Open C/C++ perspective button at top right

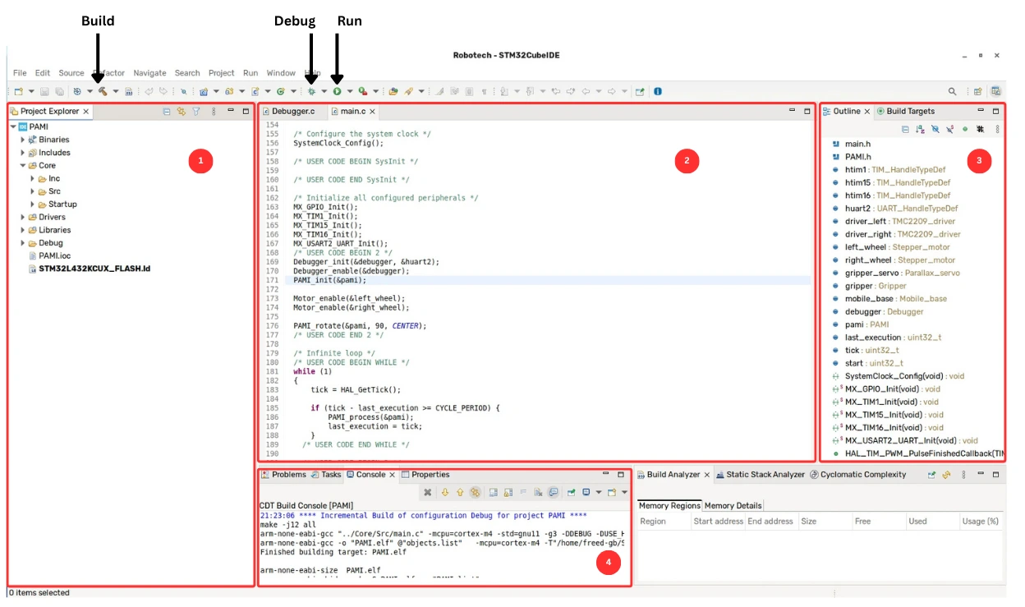995,91
